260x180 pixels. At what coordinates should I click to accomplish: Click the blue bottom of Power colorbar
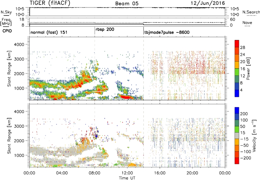pos(237,94)
